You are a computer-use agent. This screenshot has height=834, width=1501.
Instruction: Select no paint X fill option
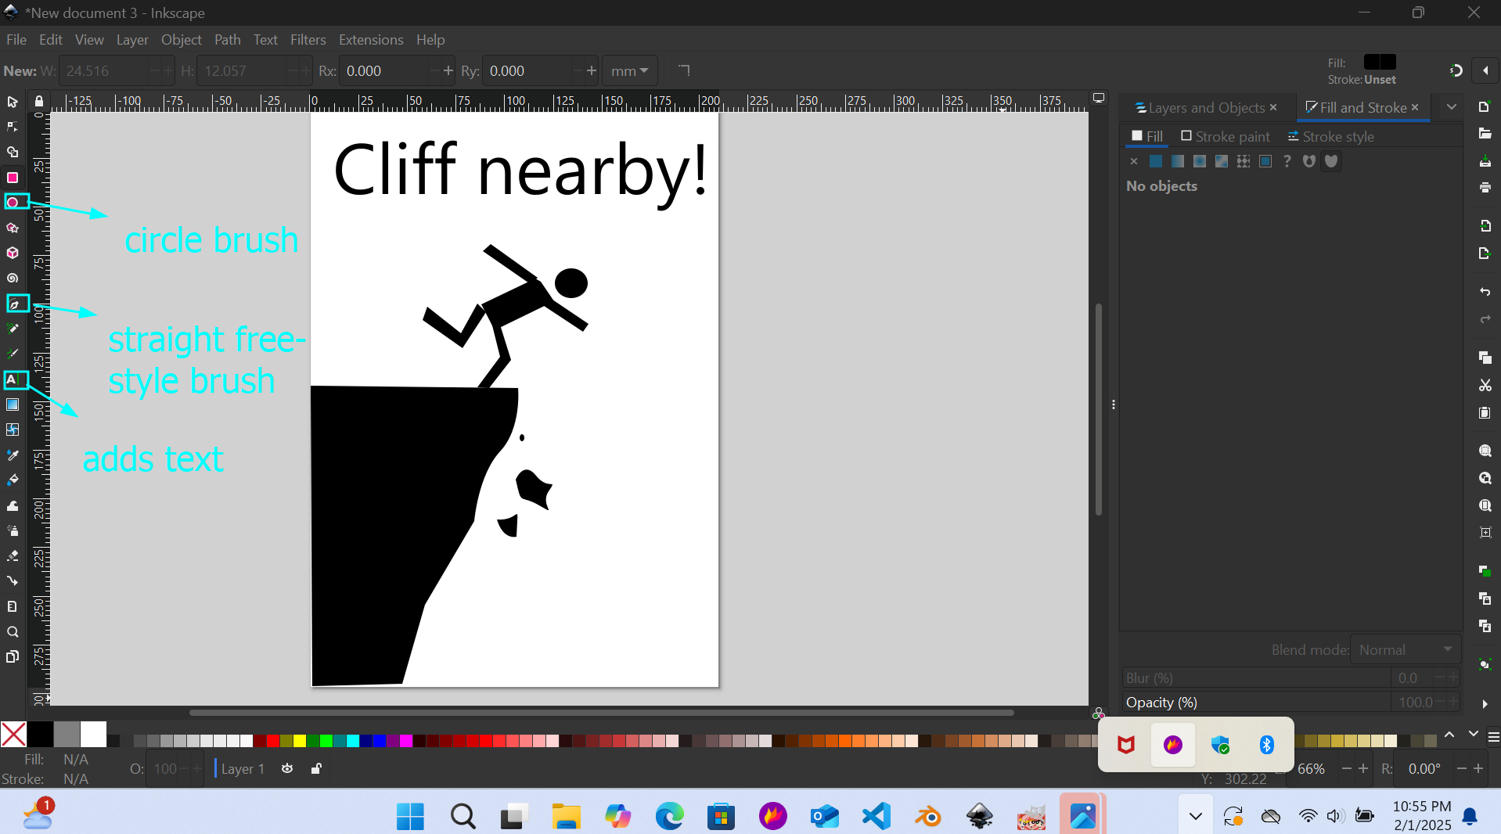click(1133, 161)
